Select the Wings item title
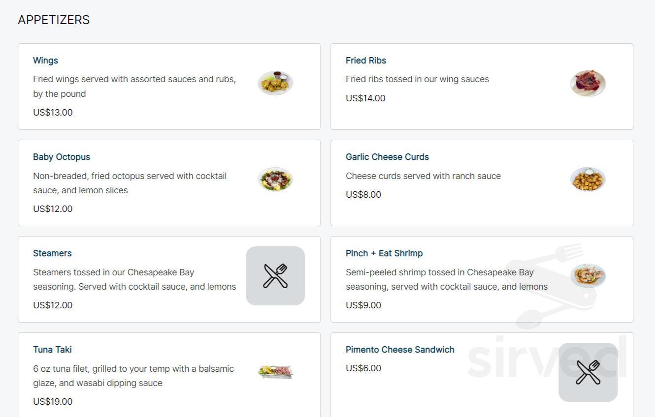The image size is (655, 417). point(45,60)
